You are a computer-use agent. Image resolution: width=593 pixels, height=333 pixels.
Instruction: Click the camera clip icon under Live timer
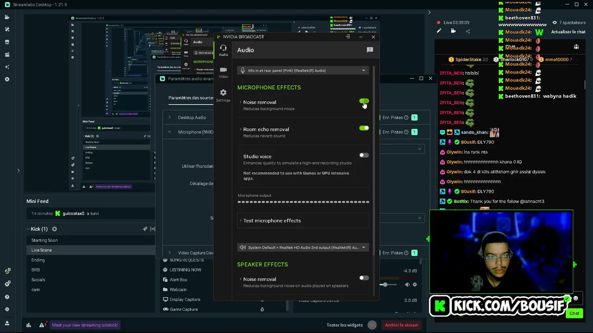tap(453, 31)
